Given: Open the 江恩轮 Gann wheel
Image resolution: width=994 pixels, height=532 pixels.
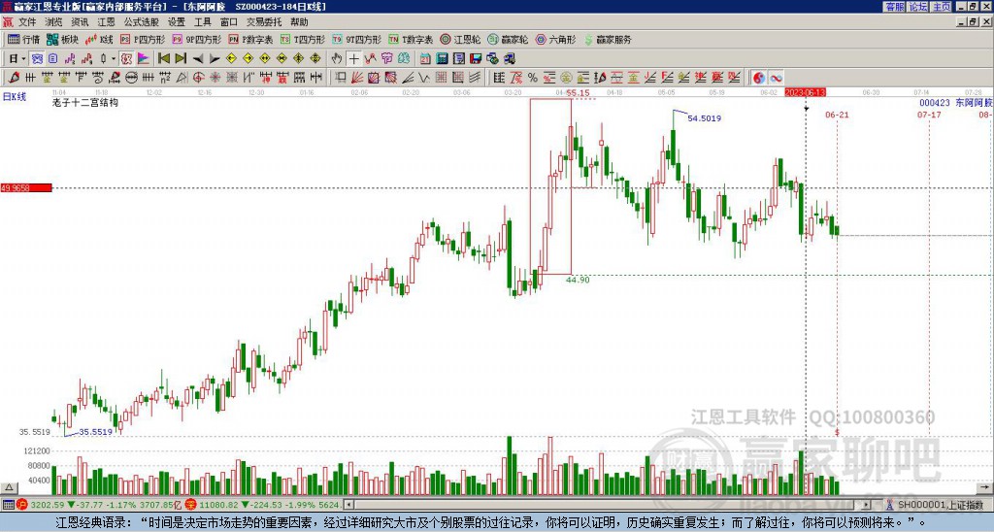Looking at the screenshot, I should click(460, 39).
